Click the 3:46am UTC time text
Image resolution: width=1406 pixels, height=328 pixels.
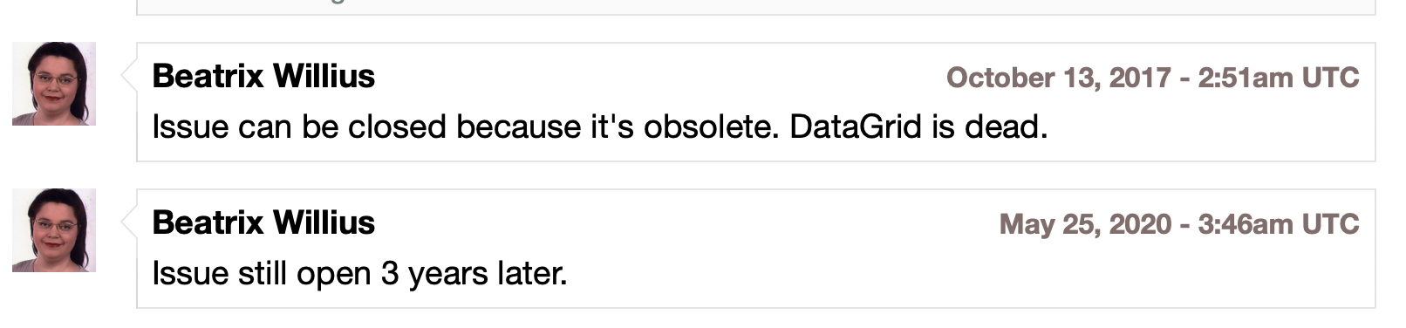pyautogui.click(x=1278, y=224)
